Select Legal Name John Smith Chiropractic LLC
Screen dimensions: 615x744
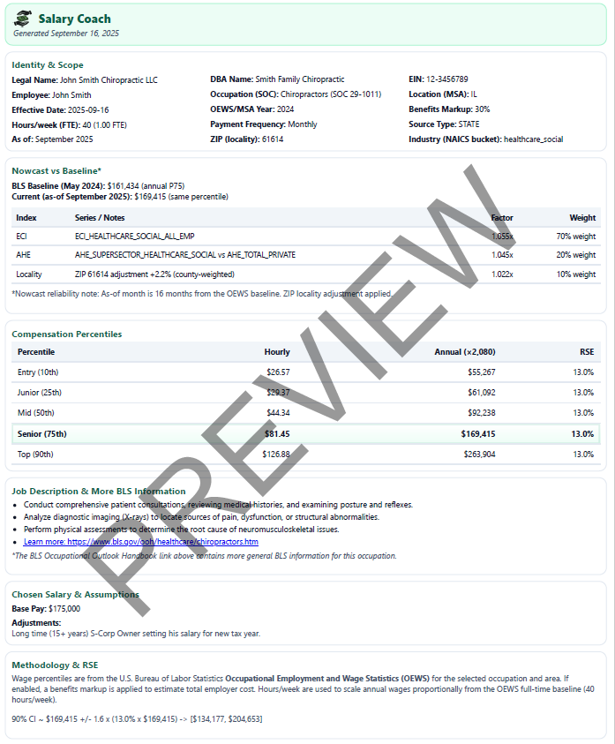[85, 80]
